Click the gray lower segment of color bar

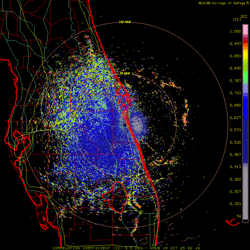click(x=245, y=193)
